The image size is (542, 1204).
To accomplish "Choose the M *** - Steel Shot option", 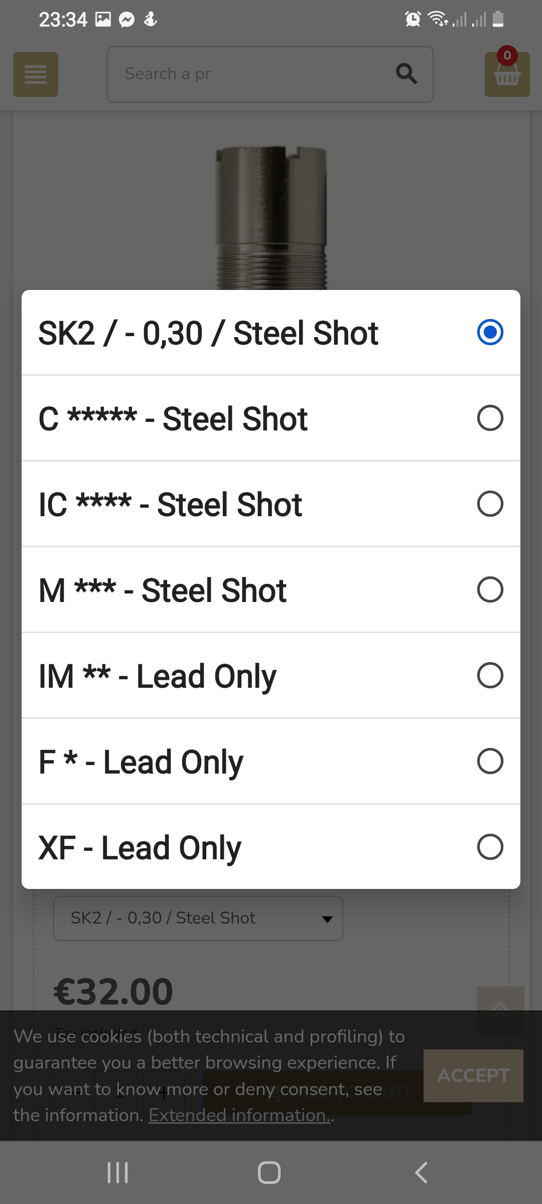I will (271, 589).
